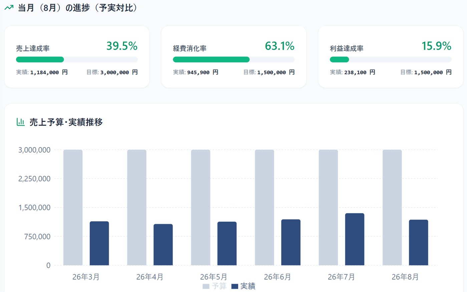Click the dark 実績 bar for 26年8月
Screen dimensions: 467x292
pos(419,243)
